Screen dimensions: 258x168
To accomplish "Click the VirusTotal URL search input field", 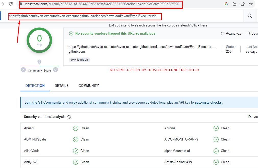I will point(123,16).
